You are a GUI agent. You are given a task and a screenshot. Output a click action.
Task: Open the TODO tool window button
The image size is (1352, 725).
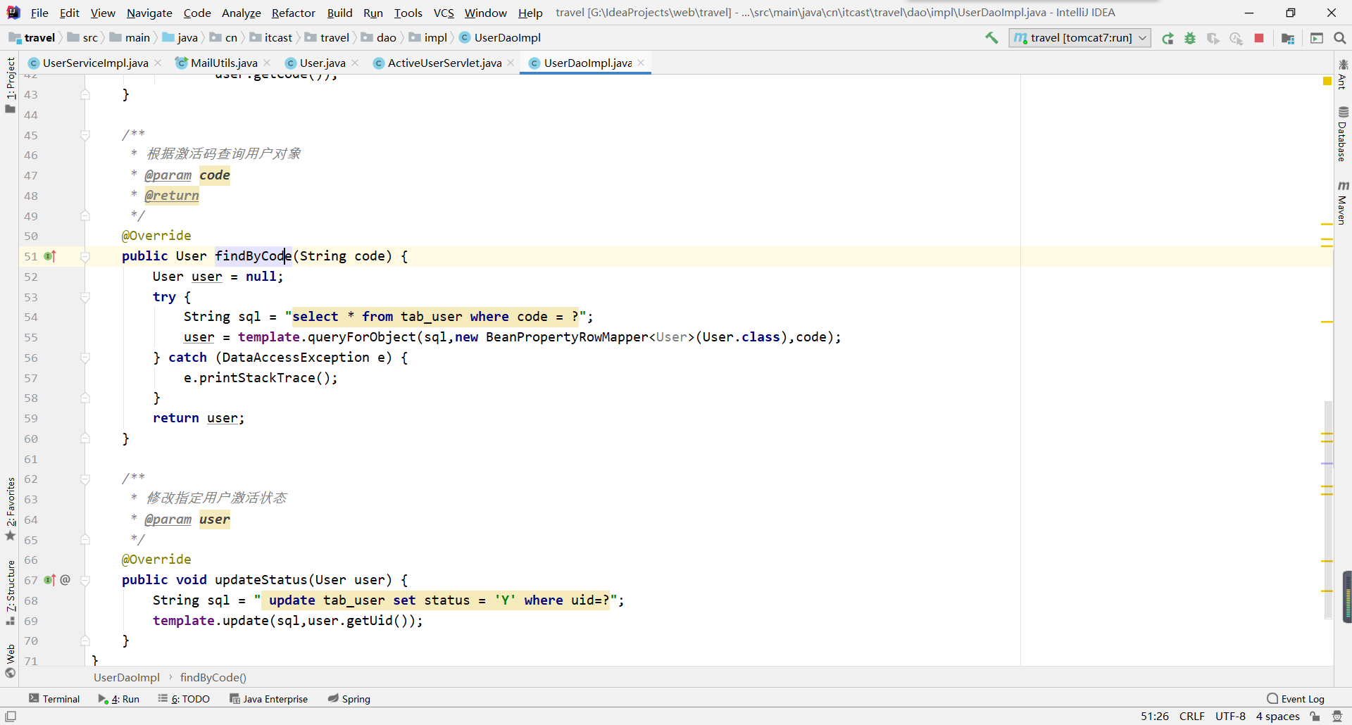[x=184, y=699]
